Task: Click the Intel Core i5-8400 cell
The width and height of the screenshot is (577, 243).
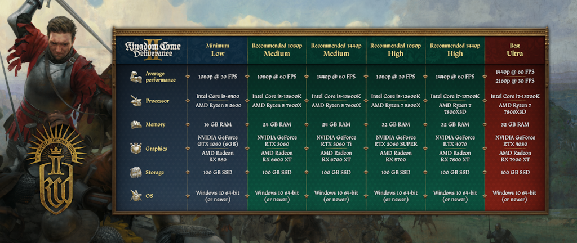Action: click(218, 97)
